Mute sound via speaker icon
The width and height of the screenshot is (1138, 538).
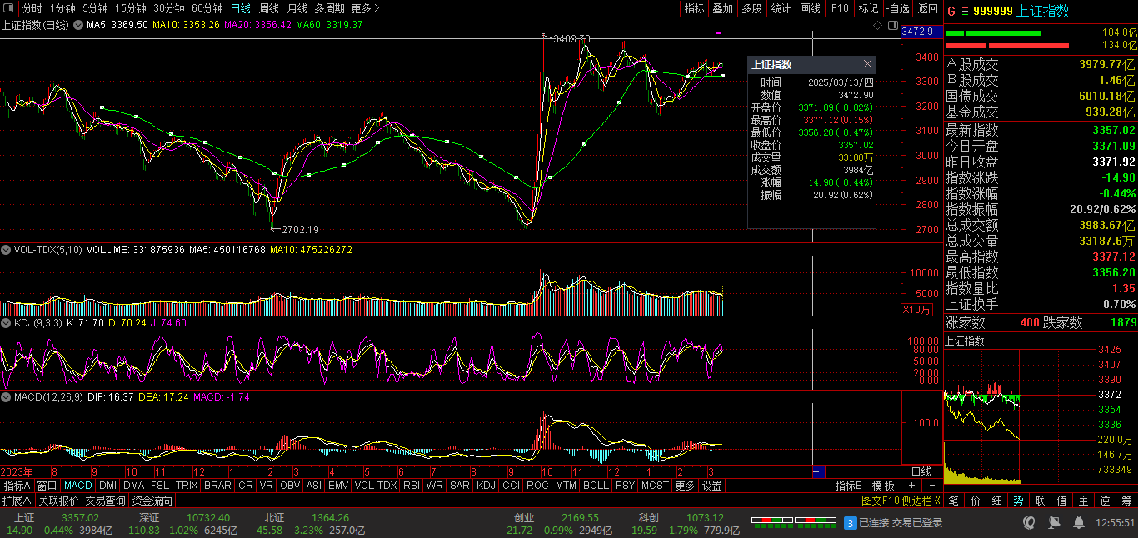[x=1056, y=522]
